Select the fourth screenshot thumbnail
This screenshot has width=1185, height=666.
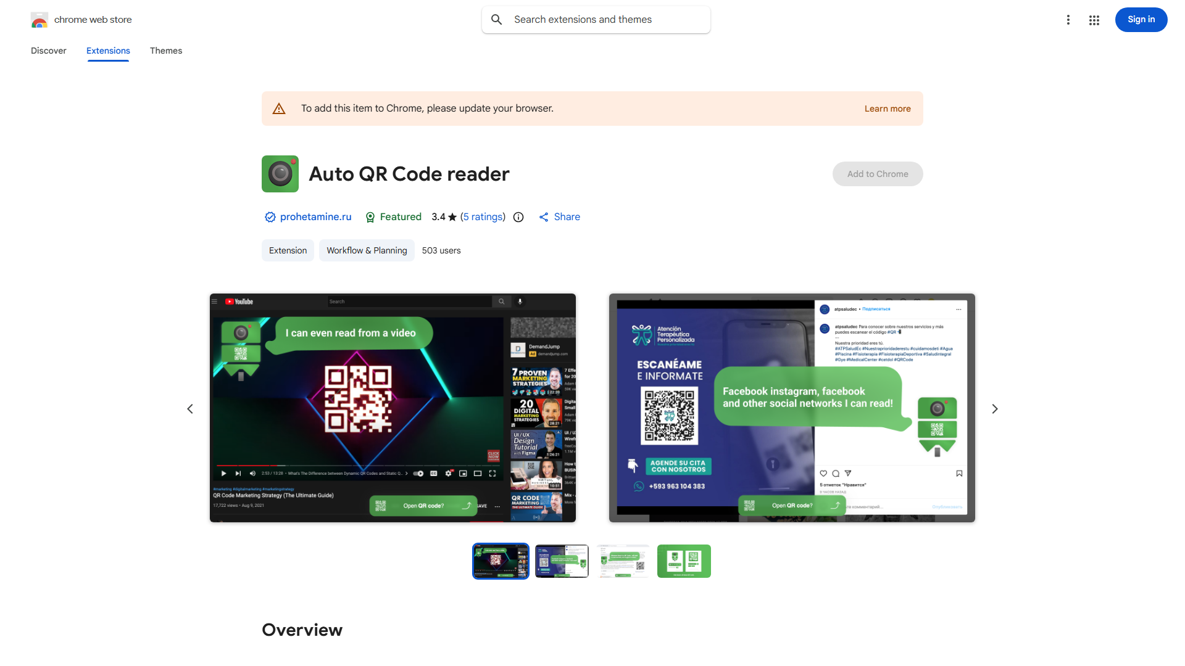coord(683,561)
